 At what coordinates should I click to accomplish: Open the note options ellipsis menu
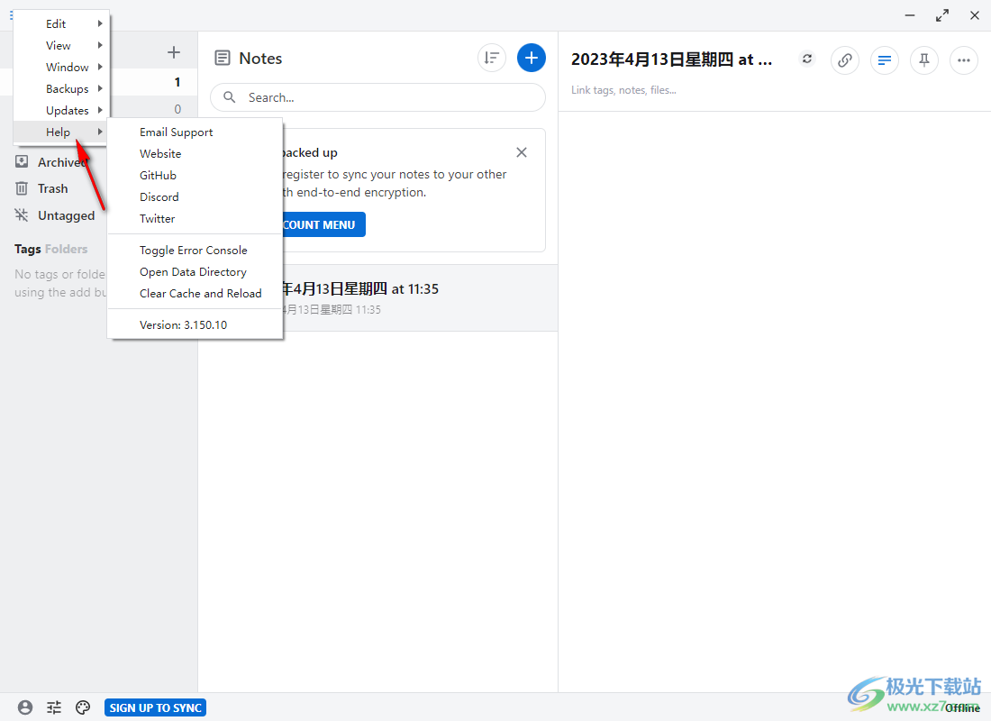(964, 60)
